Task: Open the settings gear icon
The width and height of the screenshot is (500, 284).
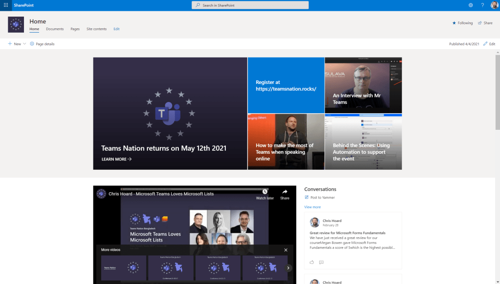Action: [471, 5]
